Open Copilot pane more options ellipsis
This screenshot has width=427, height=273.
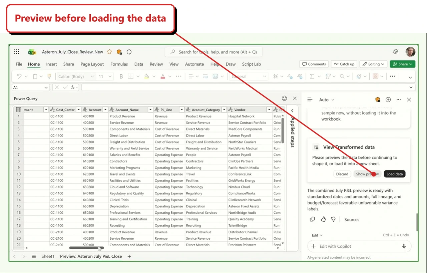[x=399, y=100]
